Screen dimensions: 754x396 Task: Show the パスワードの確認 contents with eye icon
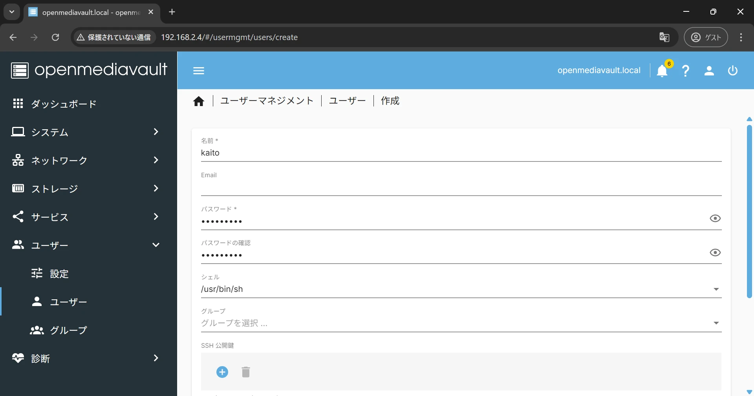(715, 253)
